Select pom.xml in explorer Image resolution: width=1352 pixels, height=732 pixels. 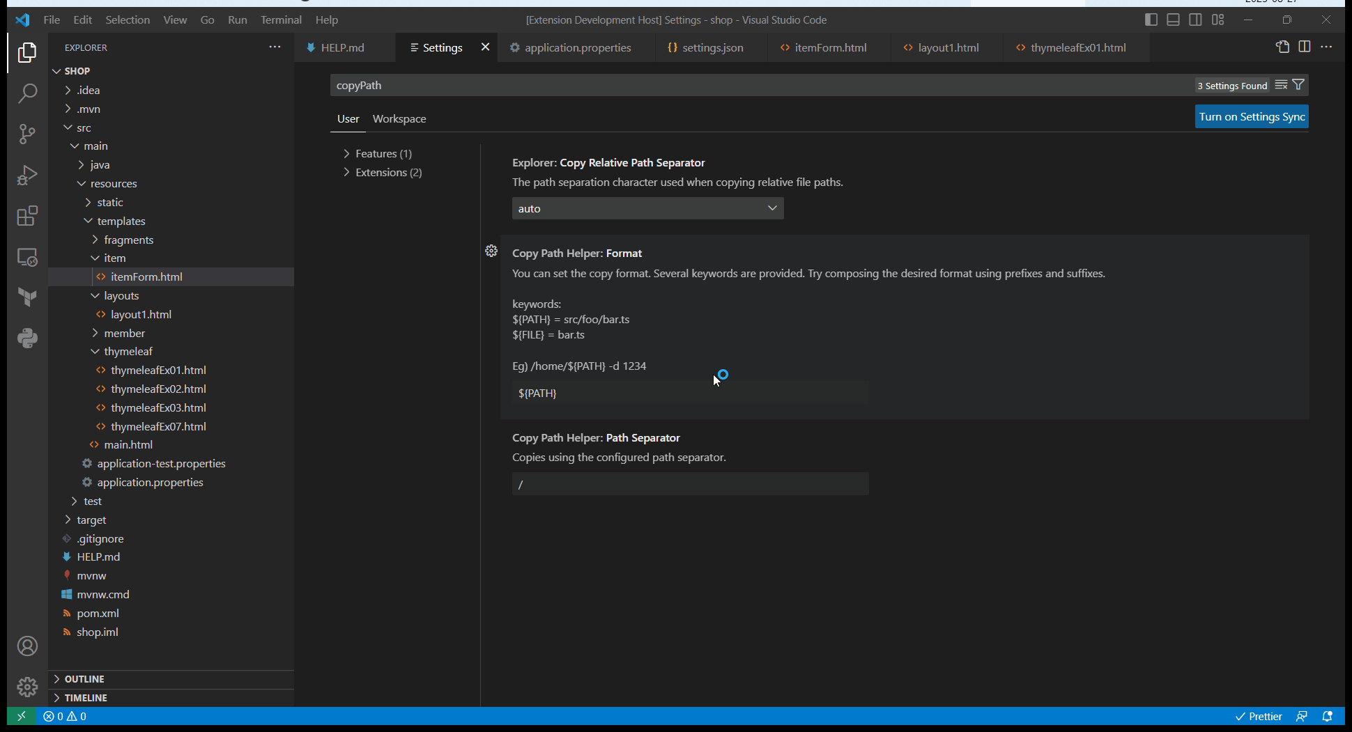[171, 613]
